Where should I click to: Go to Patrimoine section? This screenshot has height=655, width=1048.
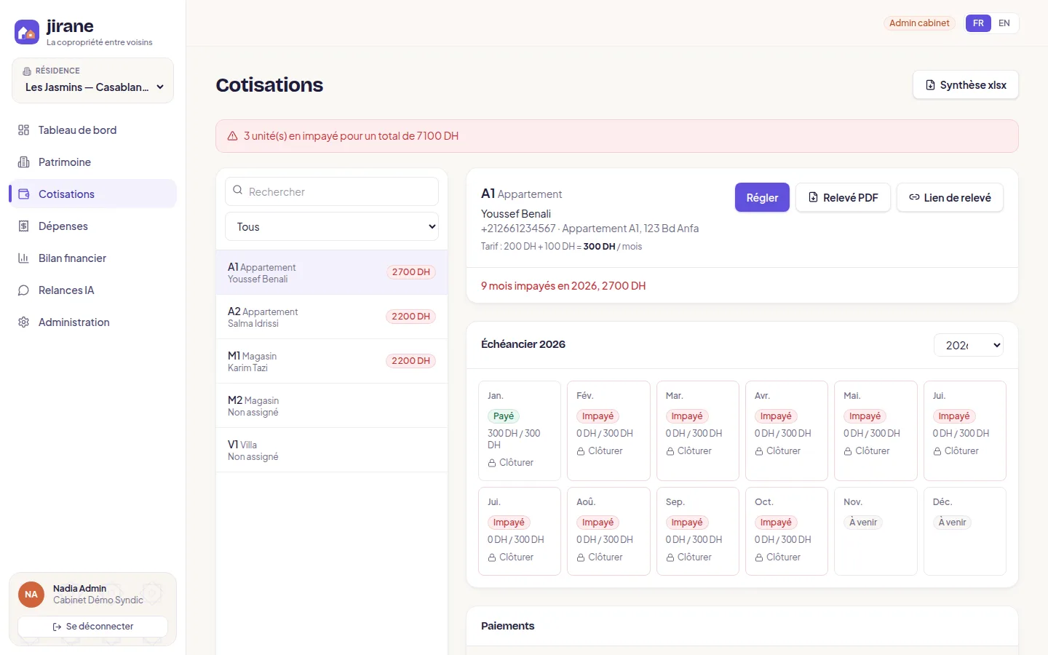click(92, 162)
